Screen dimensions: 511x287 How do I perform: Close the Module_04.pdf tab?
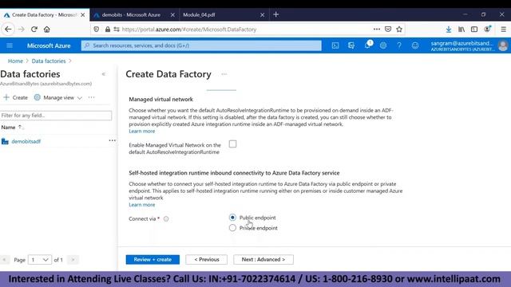263,14
